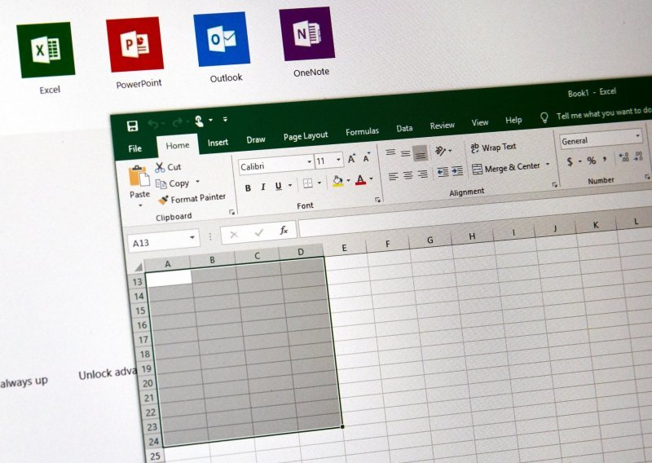Click Increase Font Size icon
Viewport: 652px width, 463px height.
[352, 158]
